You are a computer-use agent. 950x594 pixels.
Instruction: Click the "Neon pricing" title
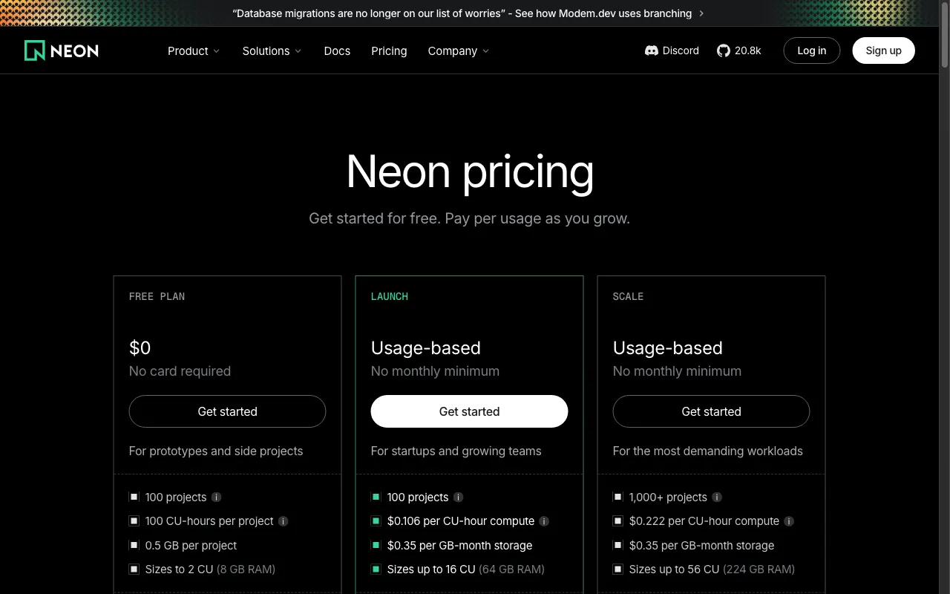tap(470, 172)
